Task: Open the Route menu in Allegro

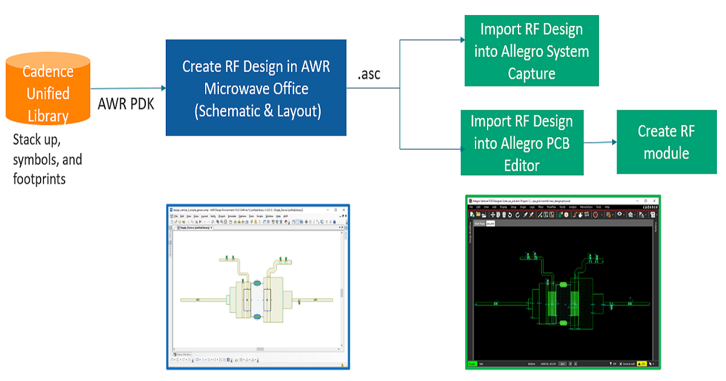Action: click(562, 207)
